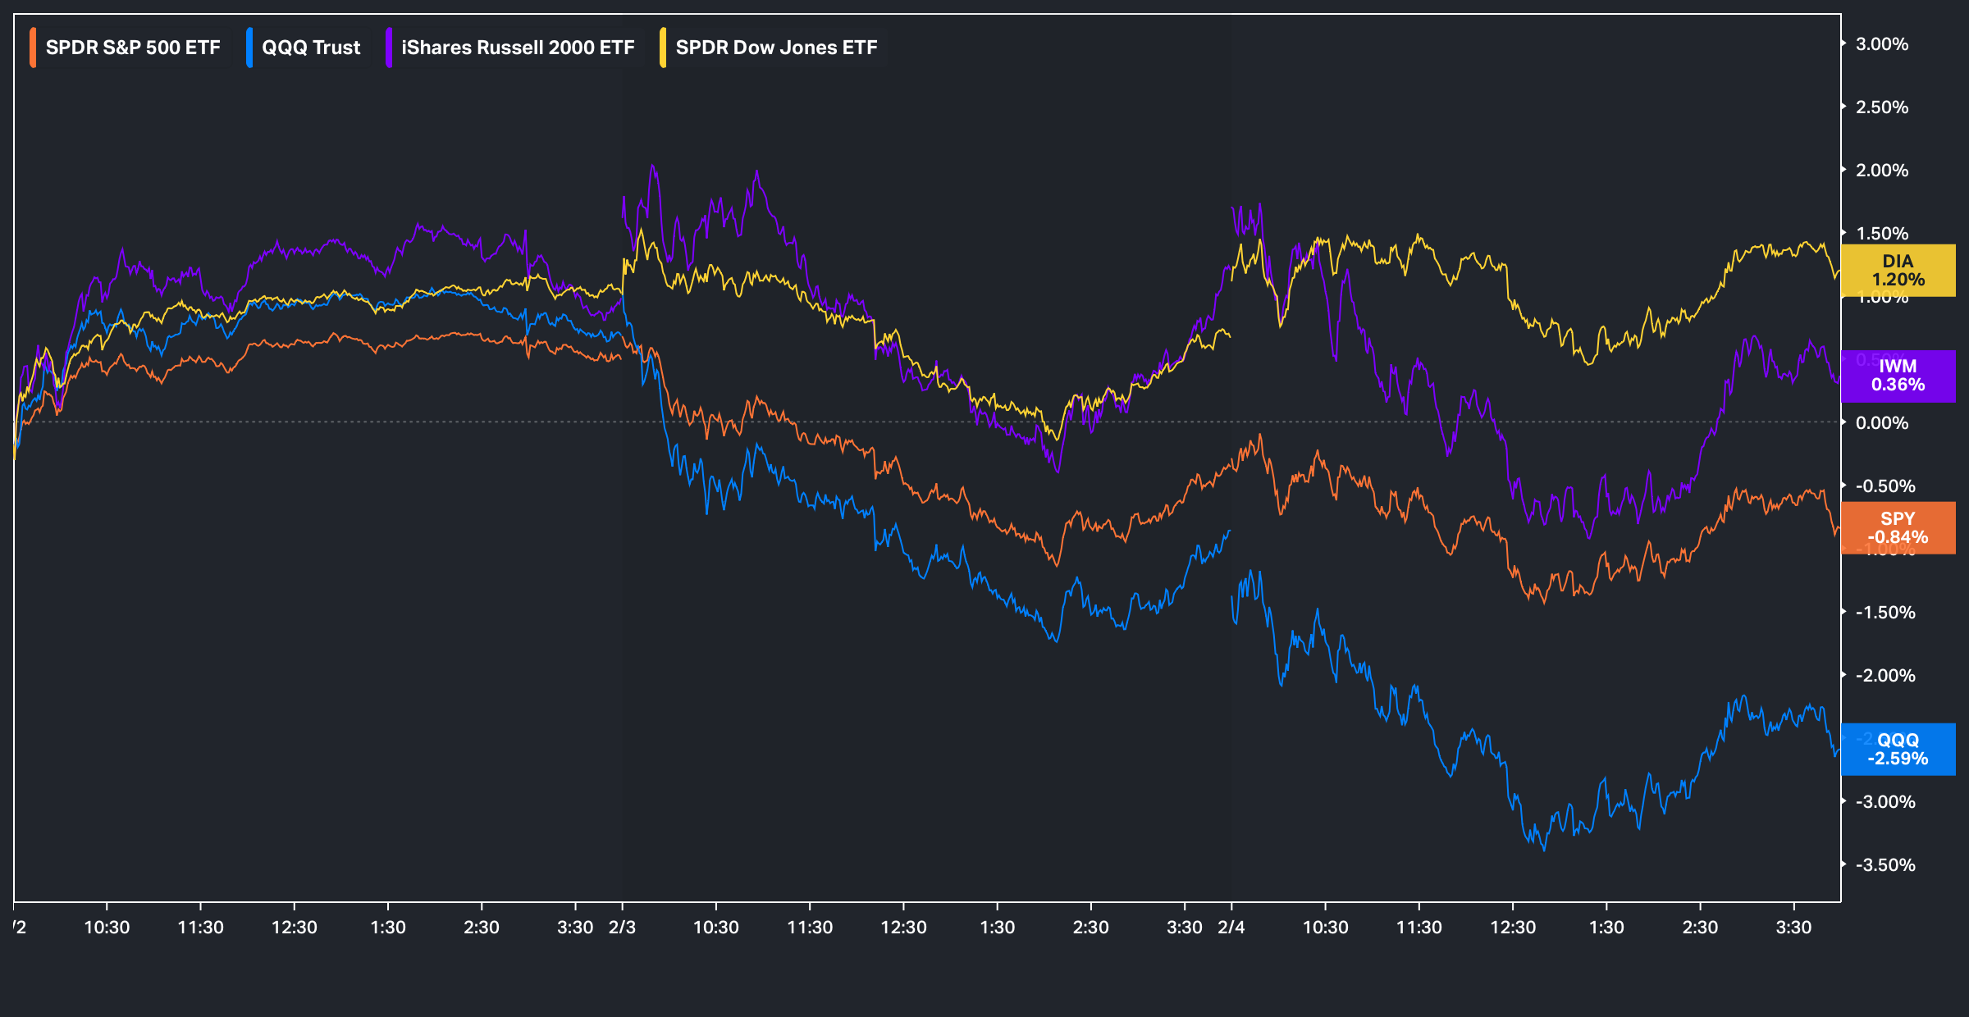Click the 2.00% y-axis tick label
The height and width of the screenshot is (1017, 1969).
click(x=1882, y=171)
